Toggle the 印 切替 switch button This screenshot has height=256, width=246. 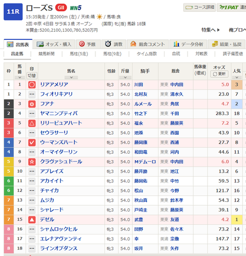pos(32,75)
